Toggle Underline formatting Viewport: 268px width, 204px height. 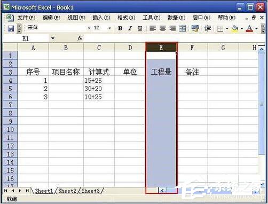coord(140,28)
